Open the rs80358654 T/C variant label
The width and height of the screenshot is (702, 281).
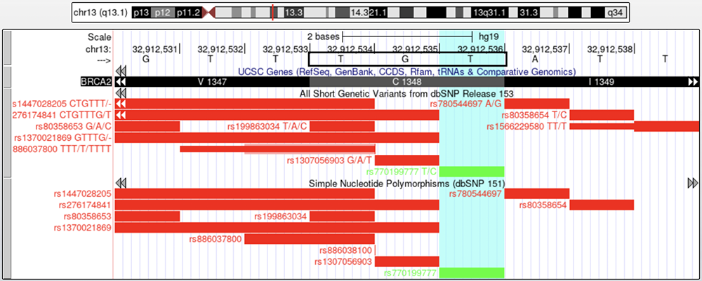534,115
